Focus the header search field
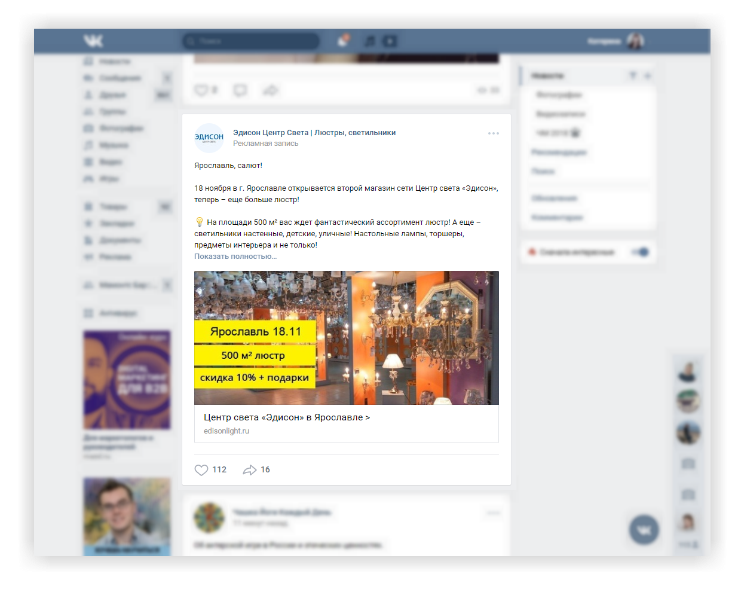Viewport: 741px width, 592px height. pos(251,41)
